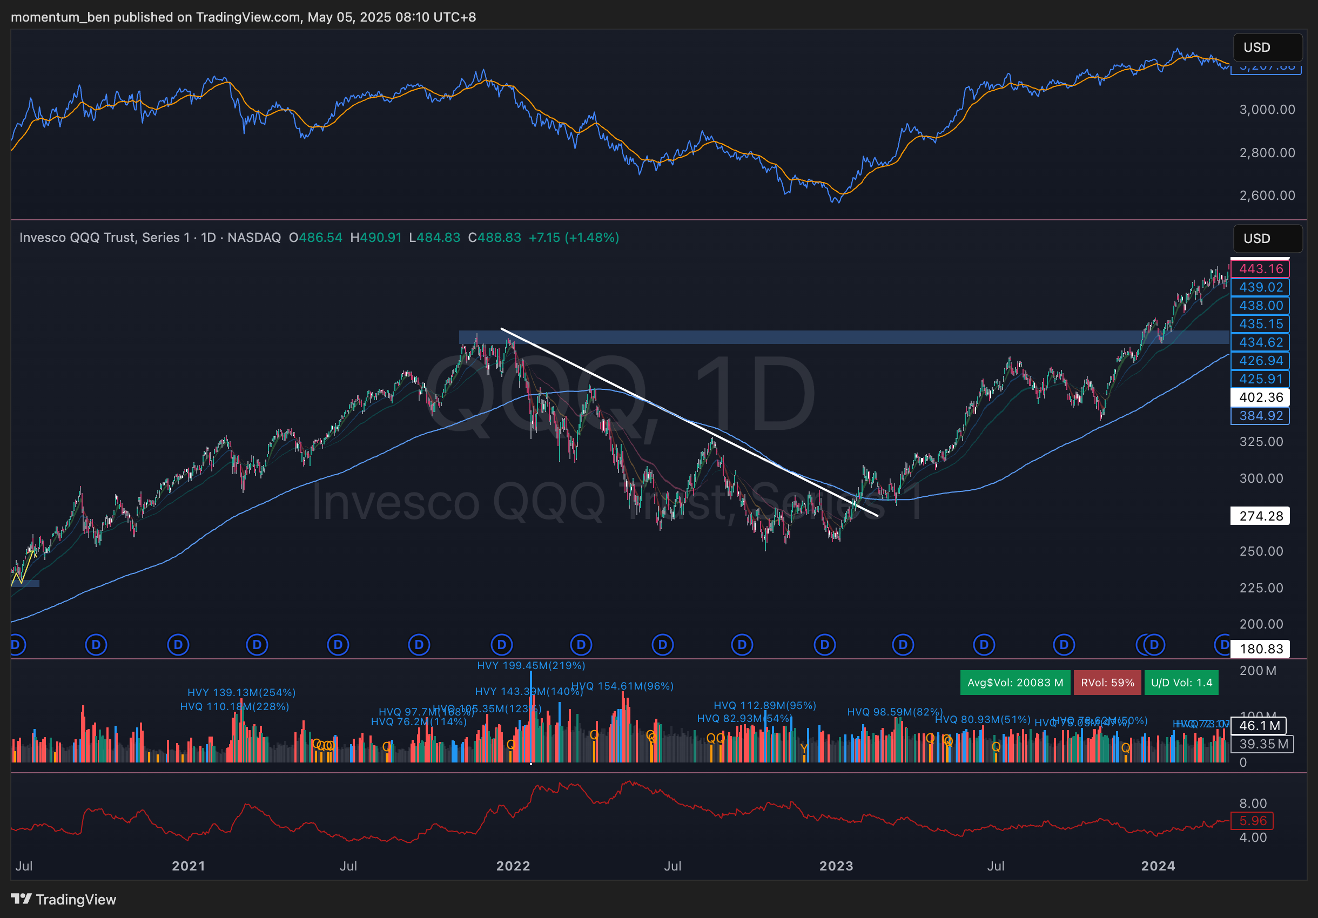The height and width of the screenshot is (918, 1318).
Task: Click orange Q earnings marker nearest 2024
Action: [x=1126, y=747]
